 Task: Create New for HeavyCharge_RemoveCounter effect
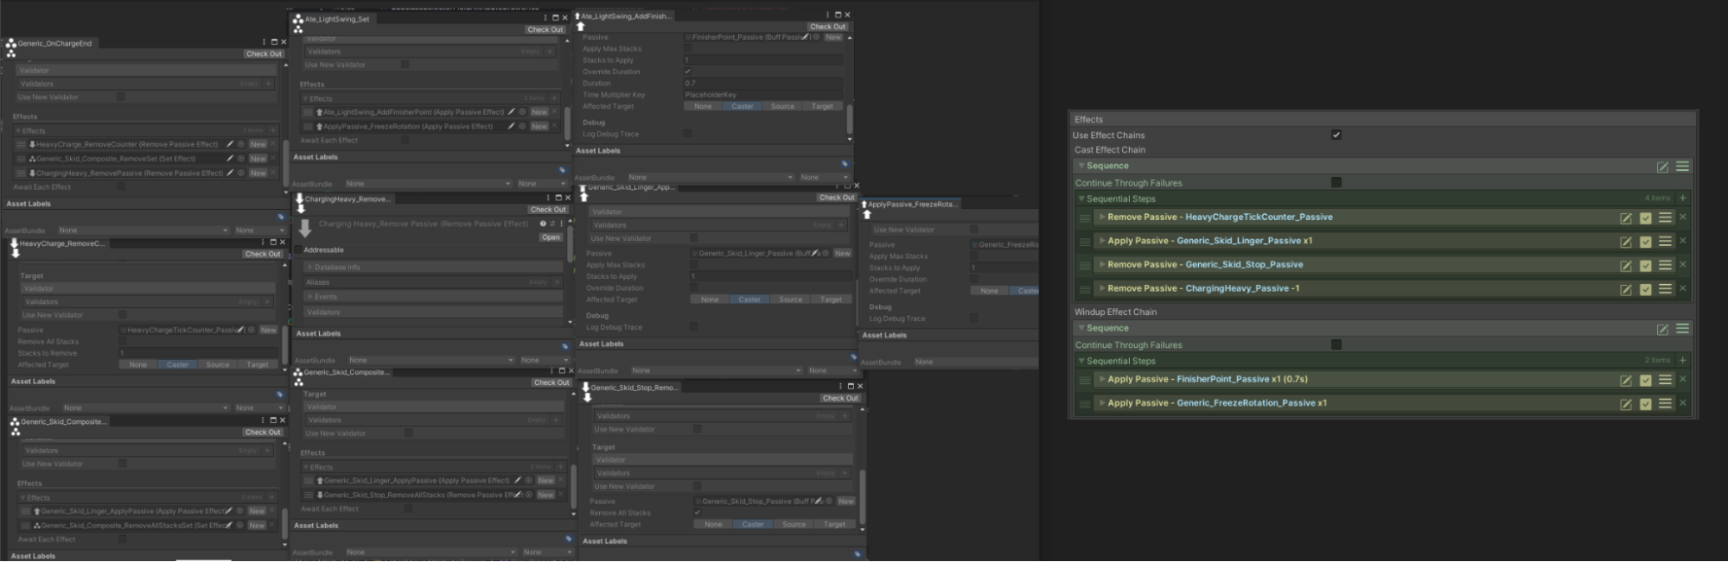click(258, 145)
